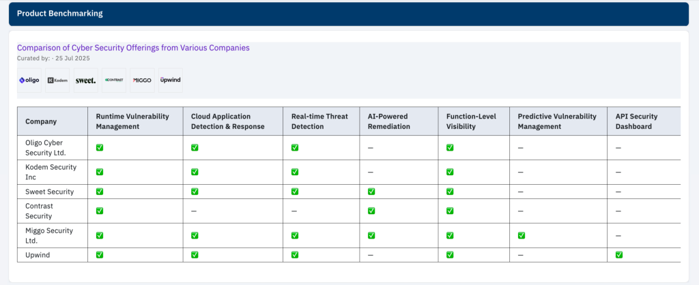This screenshot has width=699, height=285.
Task: Click Upwind's API Security Dashboard checkmark
Action: pyautogui.click(x=619, y=255)
